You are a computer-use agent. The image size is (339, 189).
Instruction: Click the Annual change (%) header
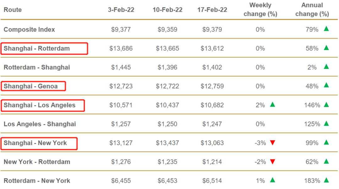[x=312, y=10]
